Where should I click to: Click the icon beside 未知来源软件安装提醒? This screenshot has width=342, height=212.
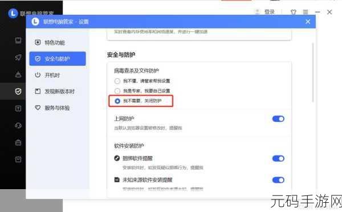coord(117,179)
